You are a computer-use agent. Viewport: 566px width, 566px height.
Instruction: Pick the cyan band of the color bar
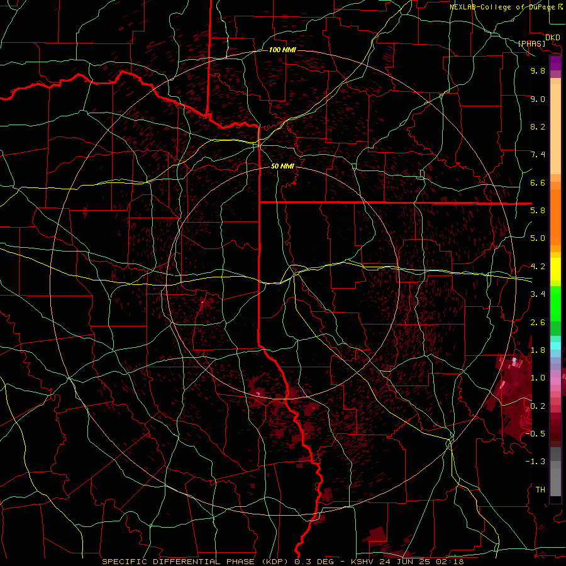click(x=555, y=345)
